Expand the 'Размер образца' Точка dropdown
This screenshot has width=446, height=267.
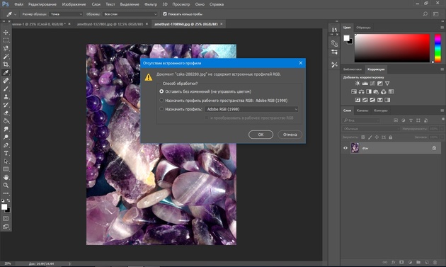coord(66,14)
